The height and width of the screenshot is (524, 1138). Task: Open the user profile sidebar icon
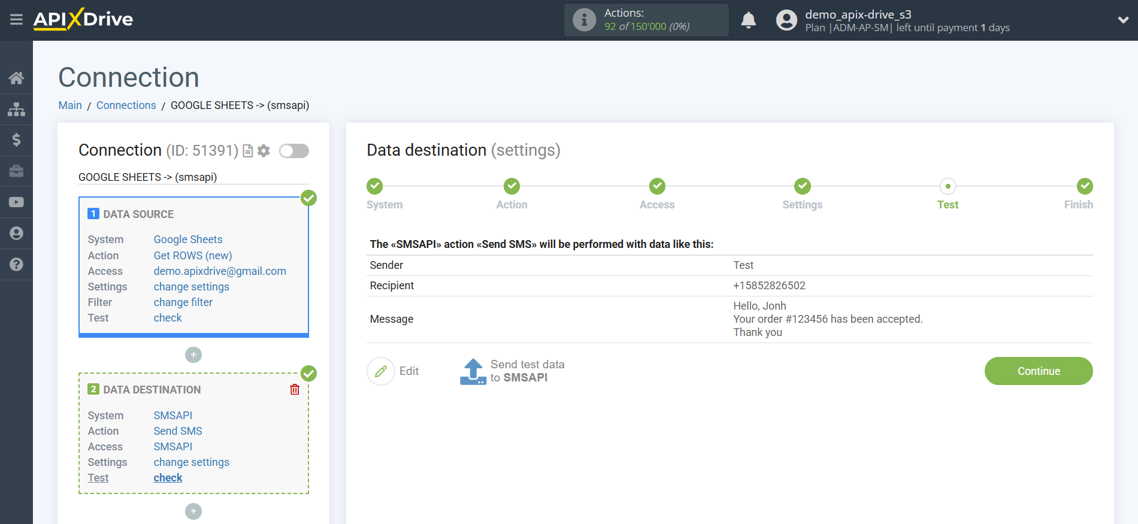click(x=16, y=234)
